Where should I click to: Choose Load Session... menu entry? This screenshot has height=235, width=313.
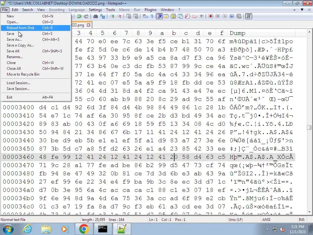[x=35, y=83]
